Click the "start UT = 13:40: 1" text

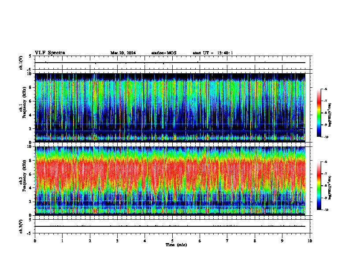coord(213,53)
